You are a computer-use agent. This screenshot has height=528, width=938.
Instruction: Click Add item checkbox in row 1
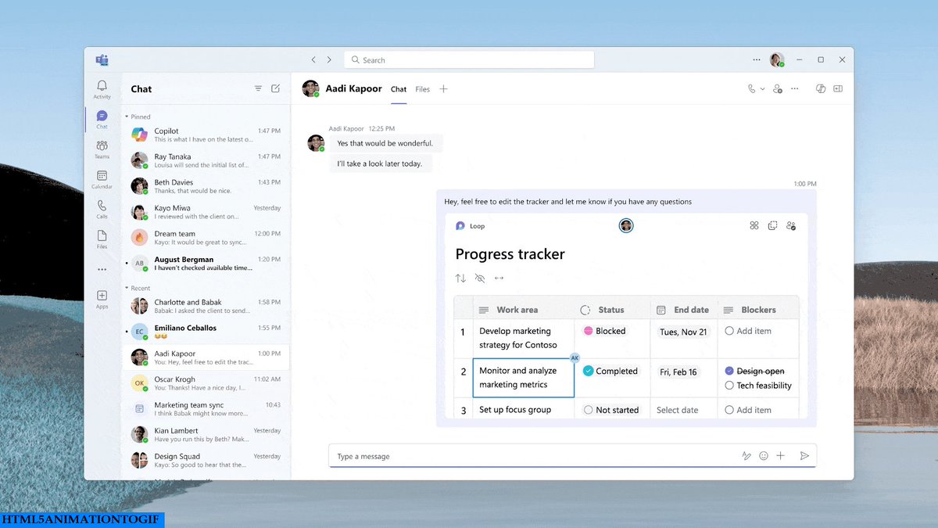click(x=729, y=331)
